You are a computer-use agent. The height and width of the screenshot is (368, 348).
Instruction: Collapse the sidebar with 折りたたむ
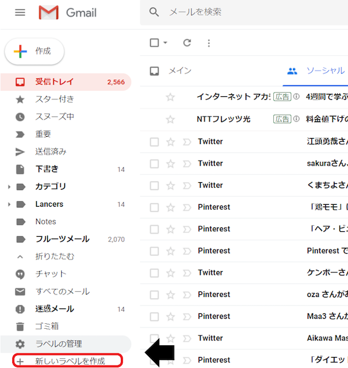click(66, 256)
